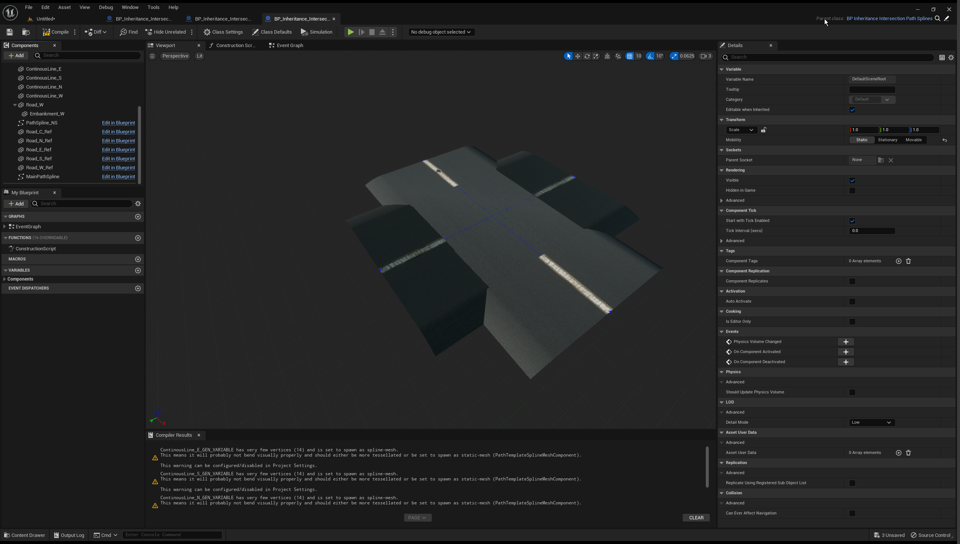The image size is (960, 544).
Task: Click the green Play simulation button
Action: tap(350, 32)
